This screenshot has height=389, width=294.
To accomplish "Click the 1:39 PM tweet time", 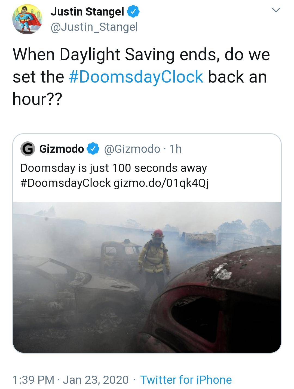I will coord(33,380).
